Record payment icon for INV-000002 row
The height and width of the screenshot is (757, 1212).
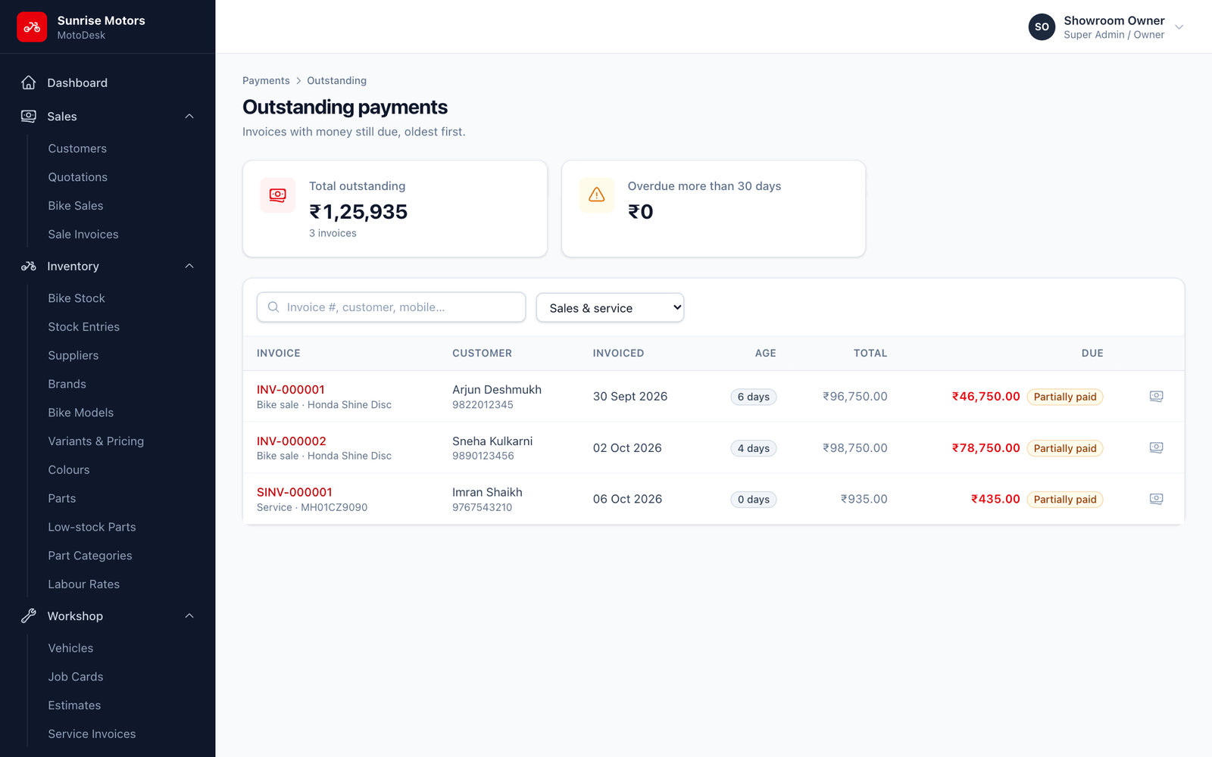pyautogui.click(x=1156, y=447)
